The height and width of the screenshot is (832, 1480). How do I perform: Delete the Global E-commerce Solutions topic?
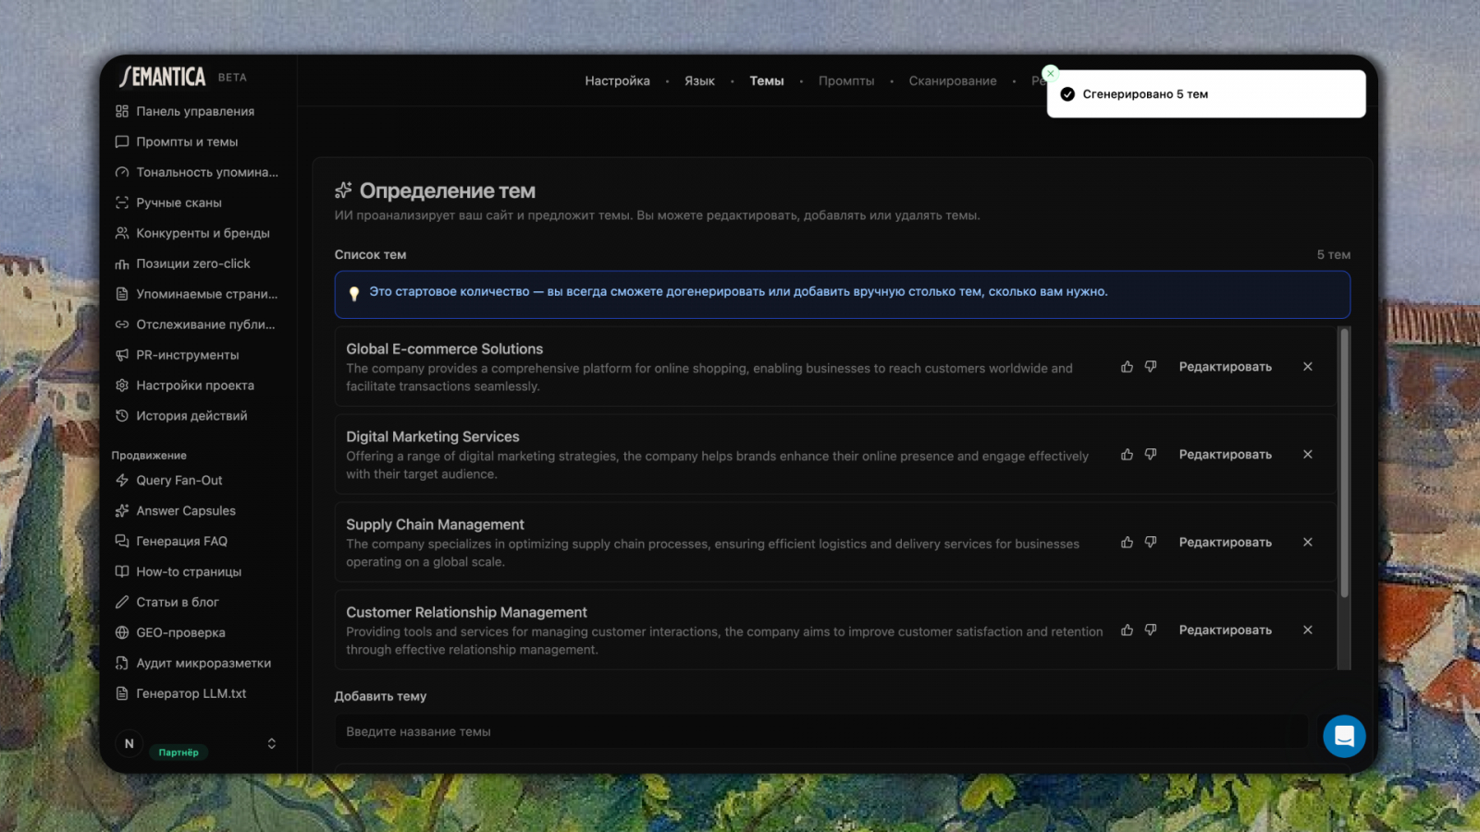point(1308,367)
